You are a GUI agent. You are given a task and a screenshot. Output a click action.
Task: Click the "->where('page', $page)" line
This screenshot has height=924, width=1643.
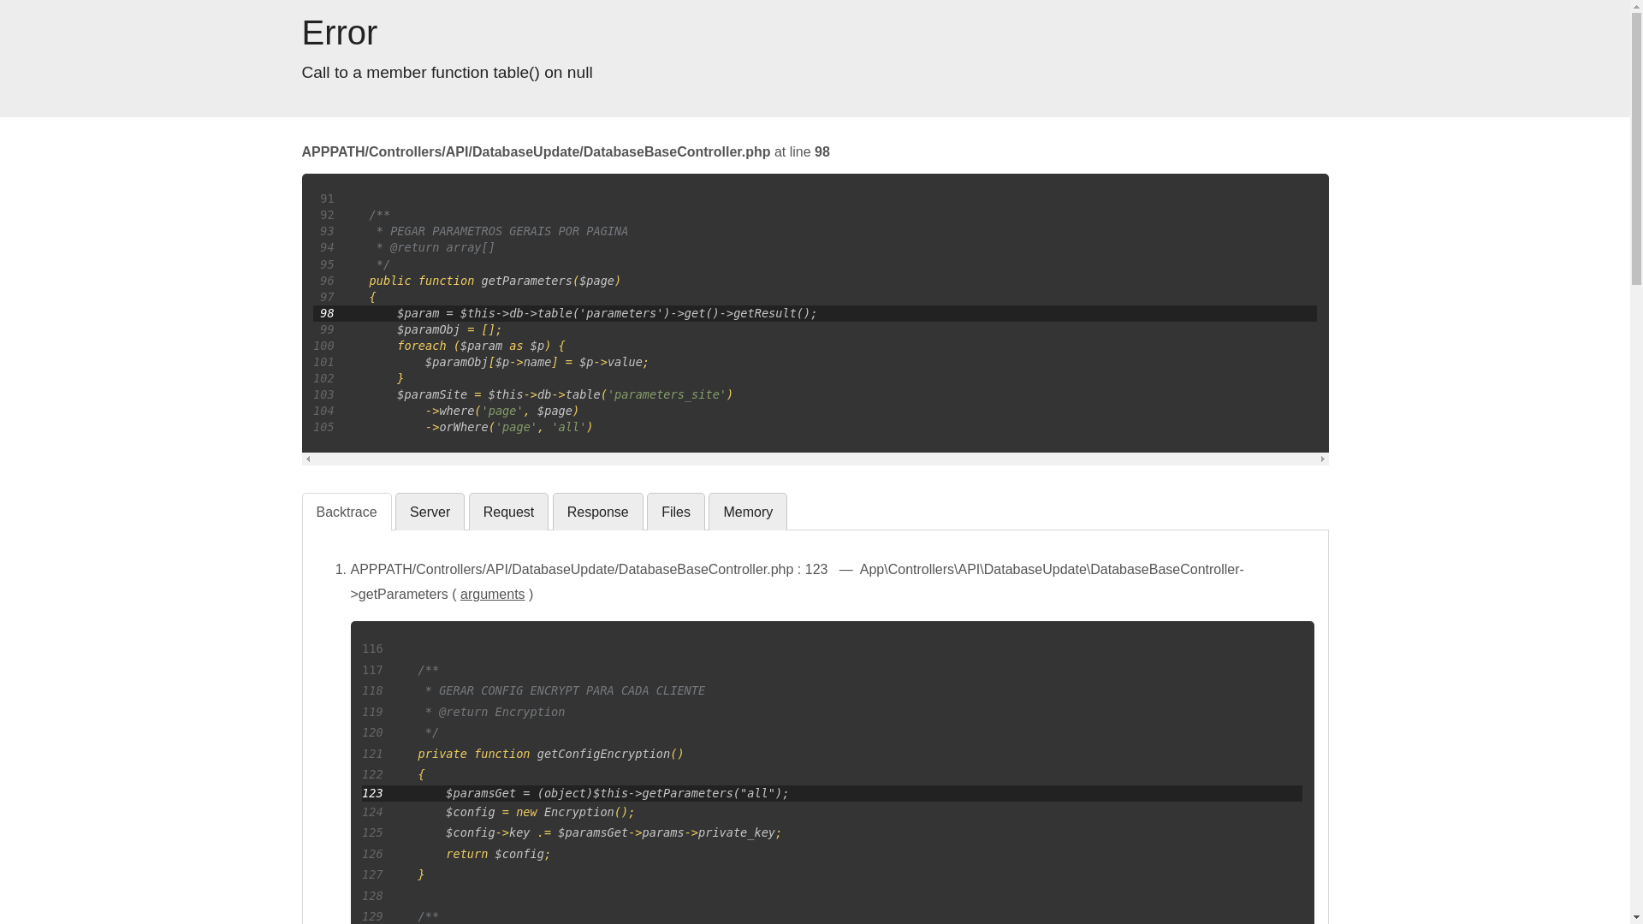(502, 411)
